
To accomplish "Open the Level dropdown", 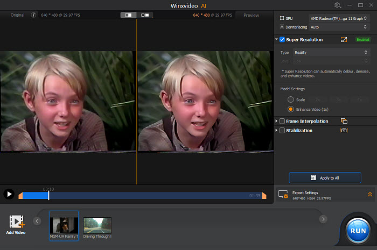I will [x=331, y=61].
